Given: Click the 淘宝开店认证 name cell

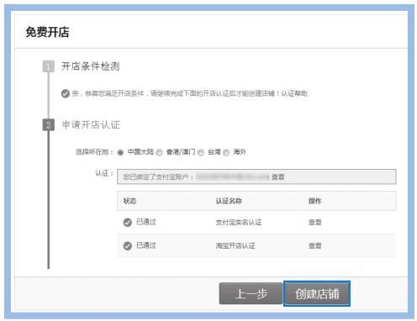Looking at the screenshot, I should [235, 246].
